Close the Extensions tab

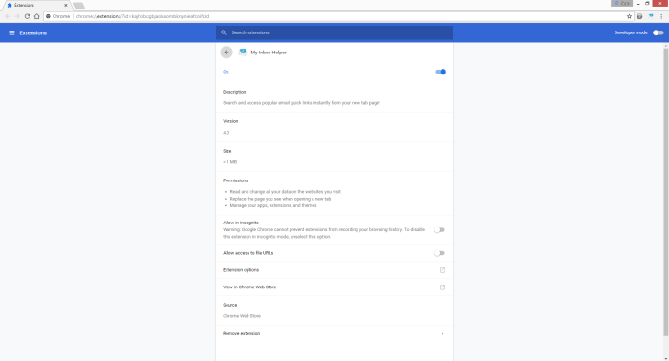(x=66, y=5)
